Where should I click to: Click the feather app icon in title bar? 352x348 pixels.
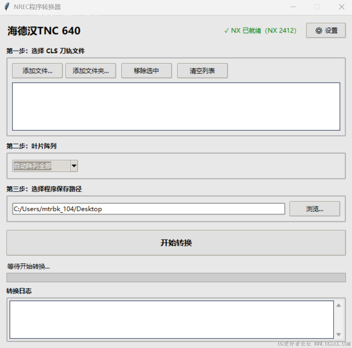coord(7,7)
